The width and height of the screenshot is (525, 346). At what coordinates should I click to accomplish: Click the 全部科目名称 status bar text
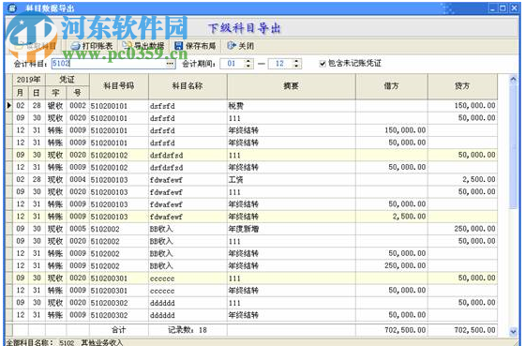[x=65, y=342]
